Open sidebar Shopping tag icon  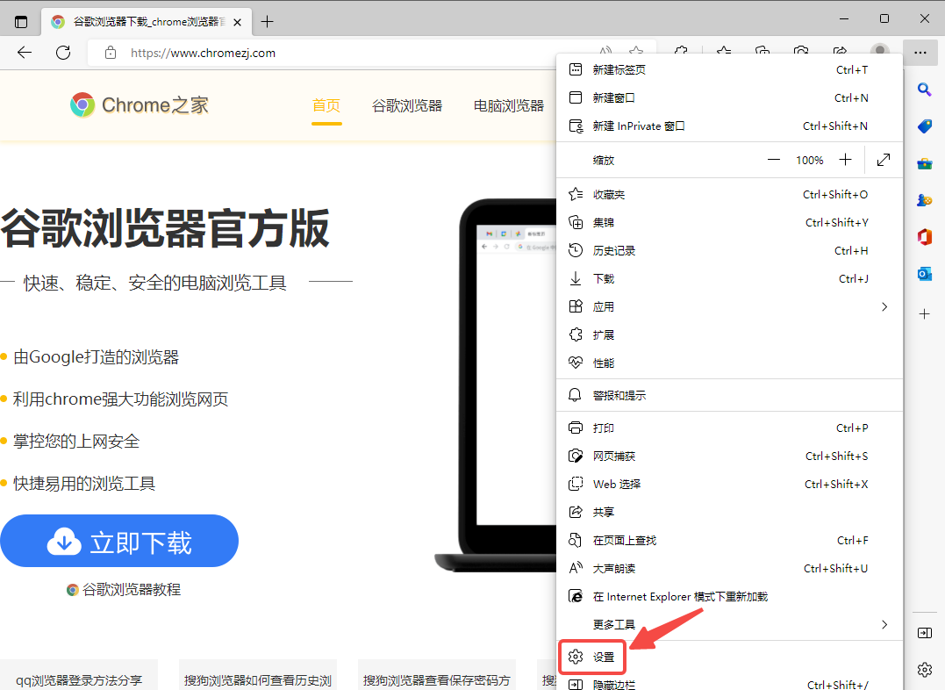[x=925, y=126]
